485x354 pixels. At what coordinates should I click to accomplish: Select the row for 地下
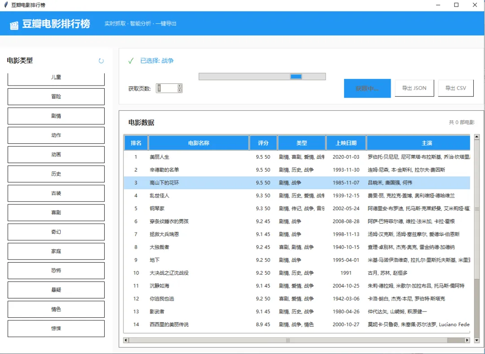pos(297,260)
